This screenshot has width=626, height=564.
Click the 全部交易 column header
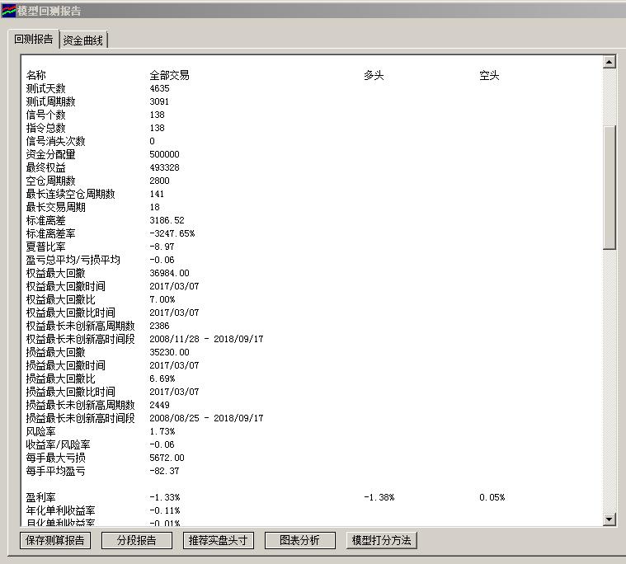169,75
